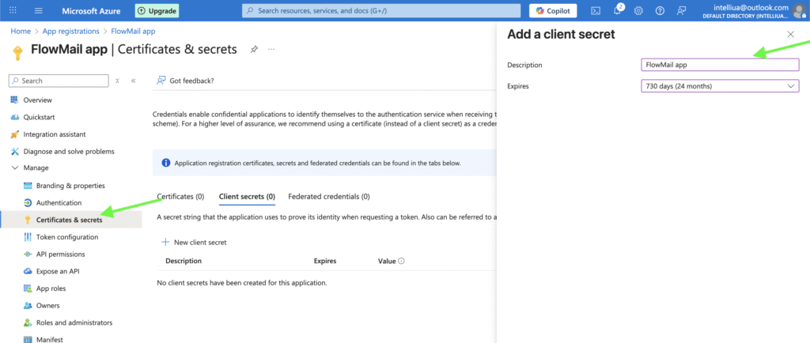Click the Description column header
810x343 pixels.
tap(184, 261)
